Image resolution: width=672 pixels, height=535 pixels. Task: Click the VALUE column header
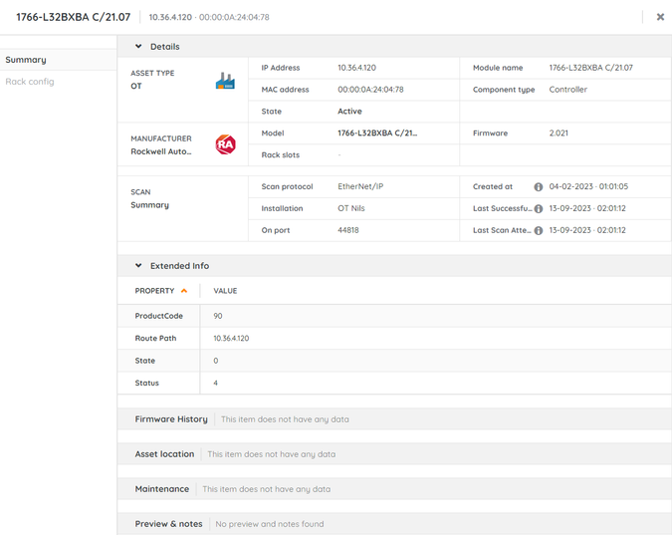pos(225,291)
